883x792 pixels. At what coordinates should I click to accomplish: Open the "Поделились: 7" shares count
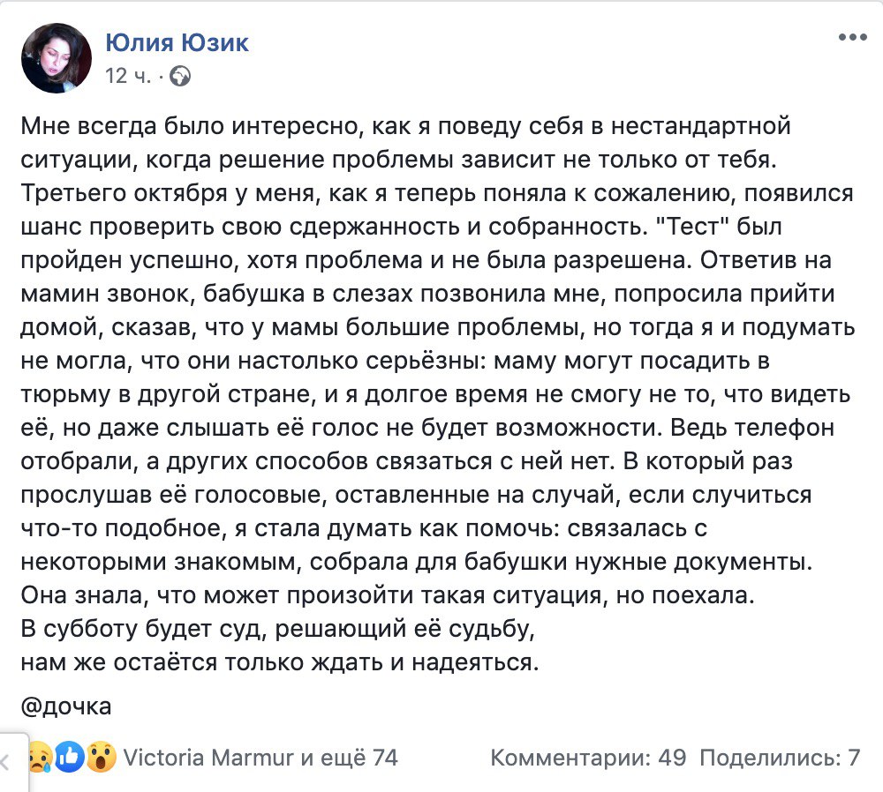[x=779, y=757]
